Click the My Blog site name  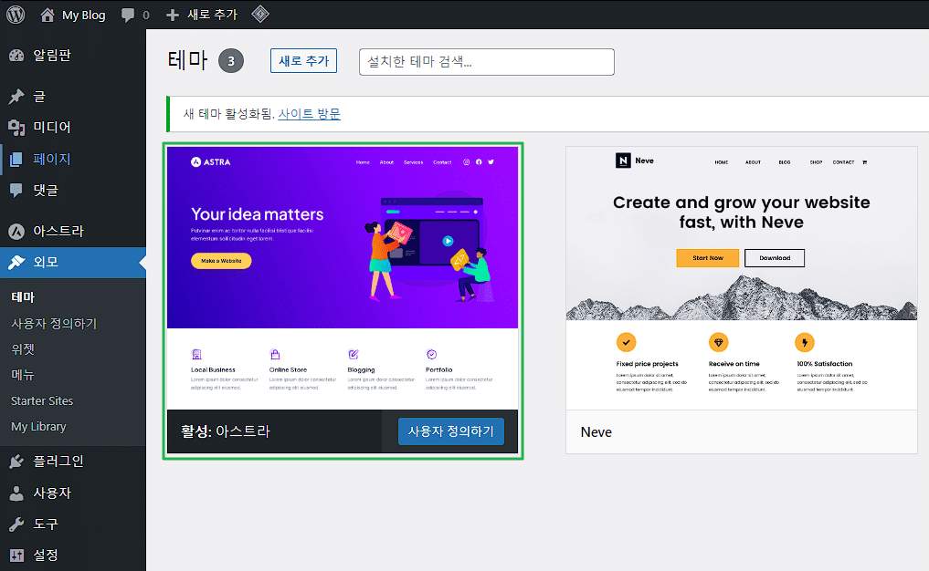(83, 15)
